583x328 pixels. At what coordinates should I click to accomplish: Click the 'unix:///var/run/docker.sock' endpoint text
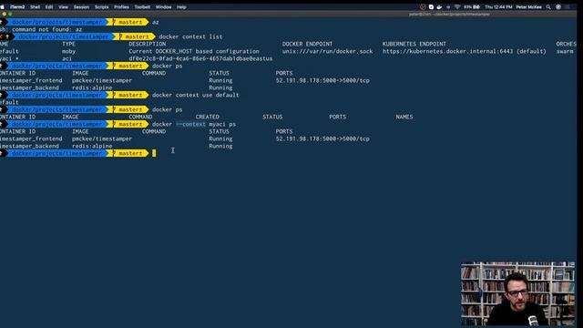327,51
